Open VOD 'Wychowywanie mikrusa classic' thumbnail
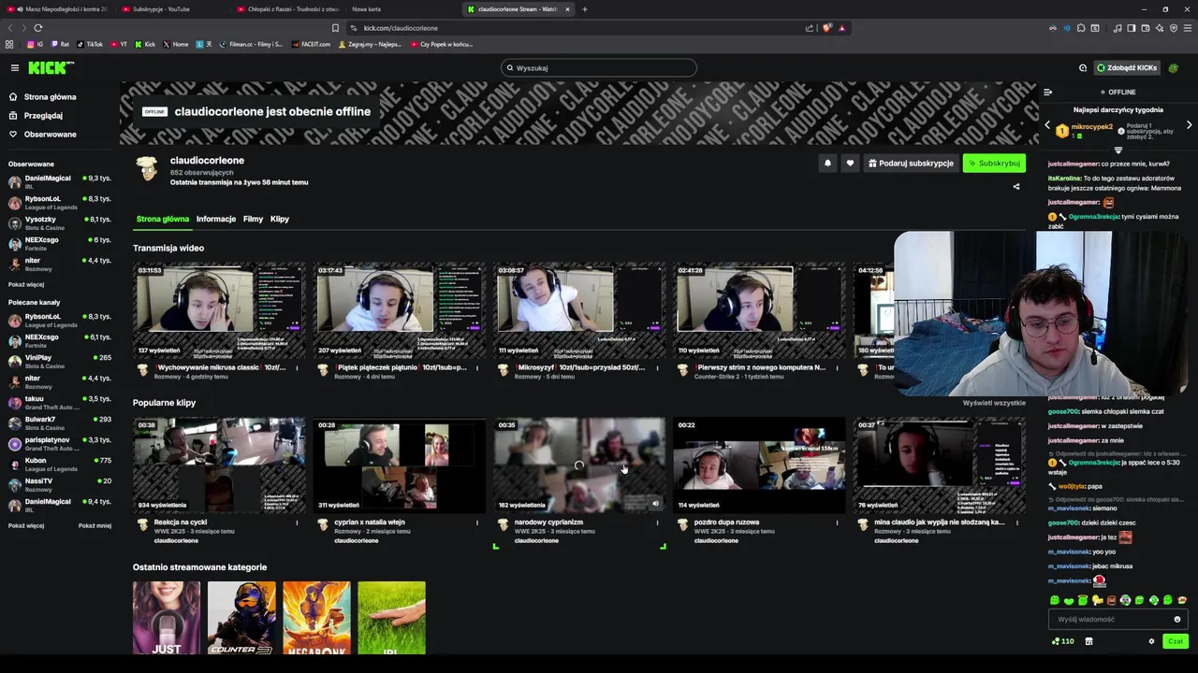This screenshot has width=1198, height=673. [x=219, y=311]
